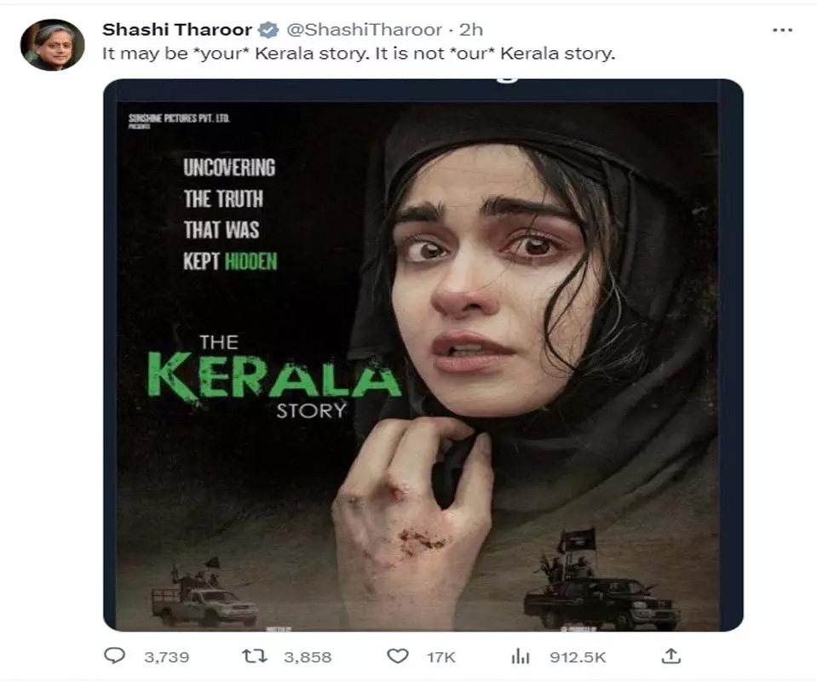
Task: Like the tweet with the heart icon
Action: click(x=398, y=656)
